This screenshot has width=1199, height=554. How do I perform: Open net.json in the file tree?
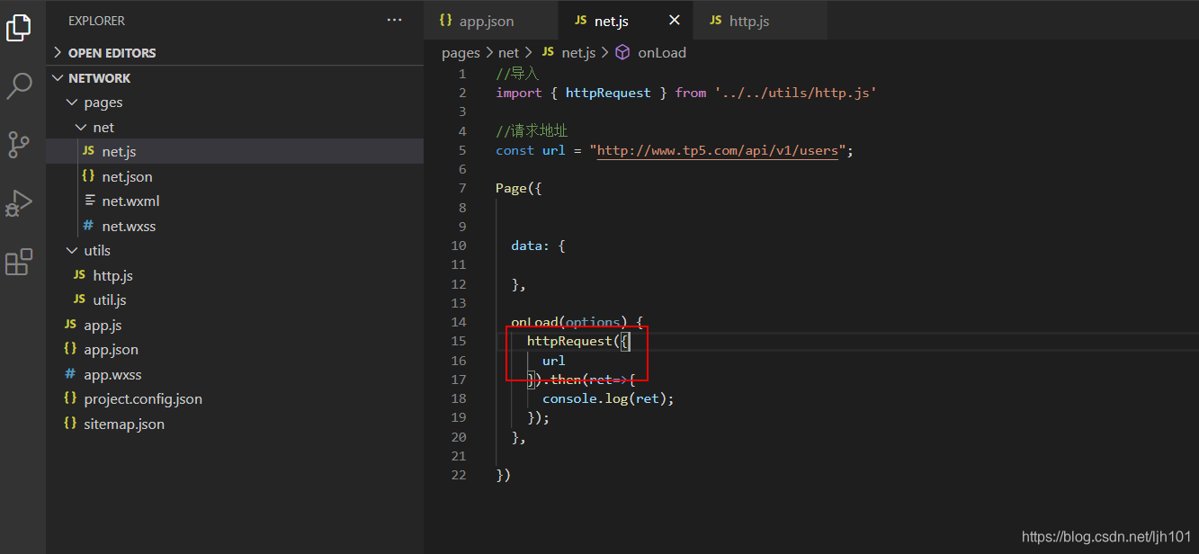pos(235,176)
